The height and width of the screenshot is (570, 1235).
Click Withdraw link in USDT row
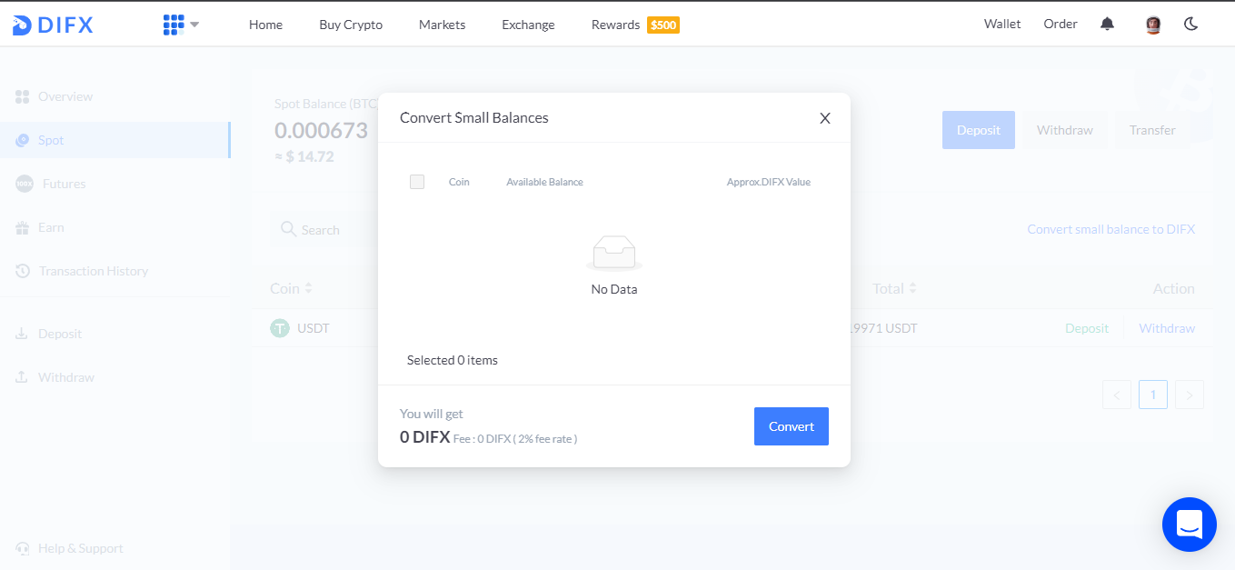[1167, 328]
